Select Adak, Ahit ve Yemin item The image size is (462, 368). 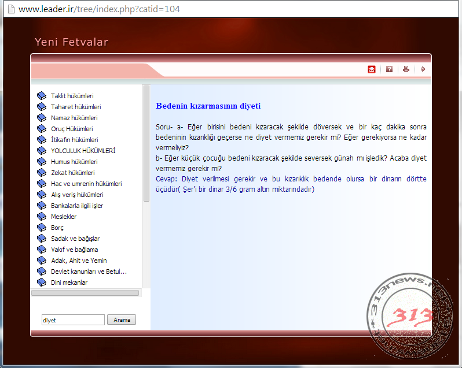(x=79, y=261)
